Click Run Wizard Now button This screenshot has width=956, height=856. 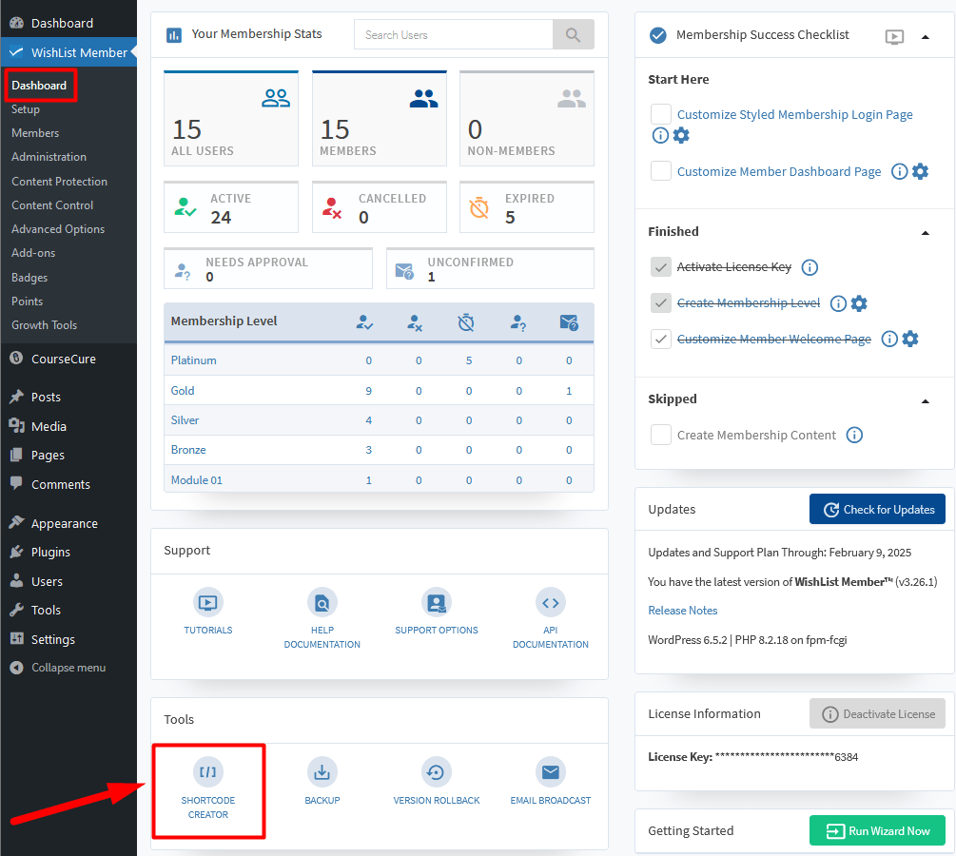click(877, 831)
